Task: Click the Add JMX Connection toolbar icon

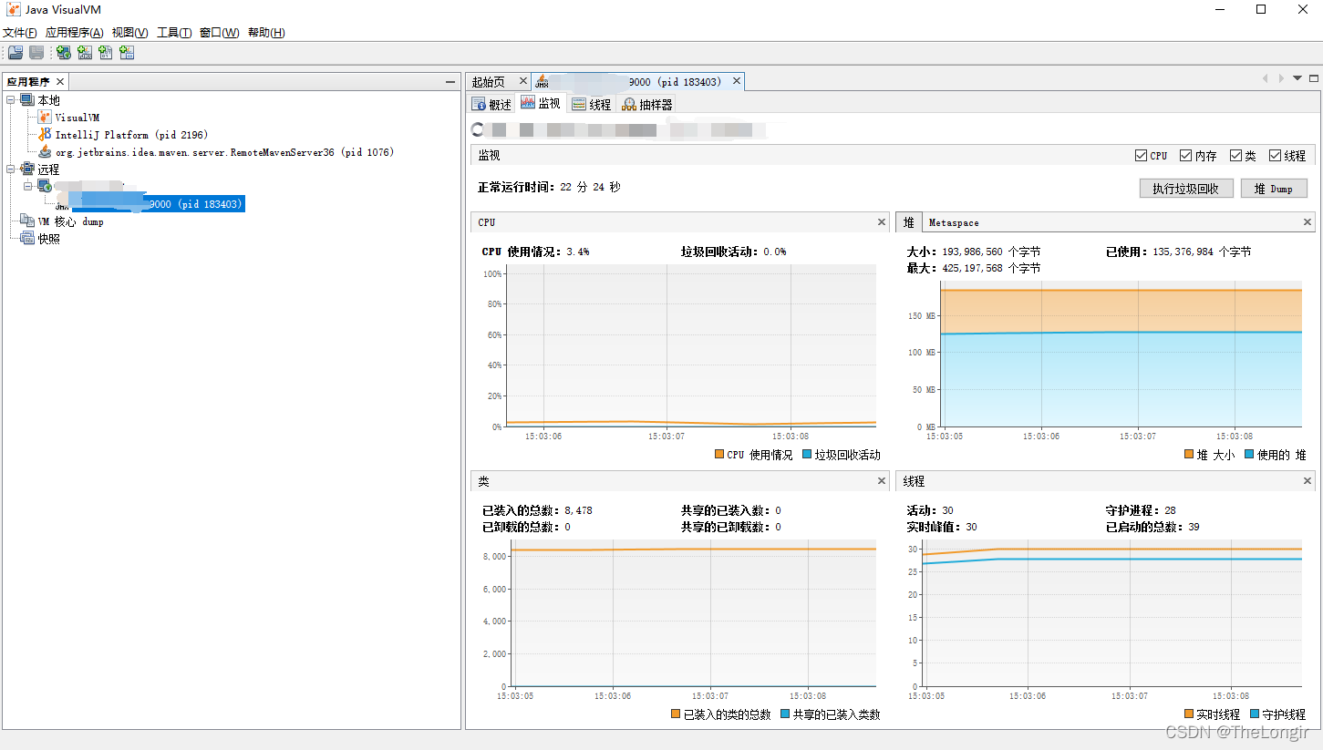Action: tap(85, 53)
